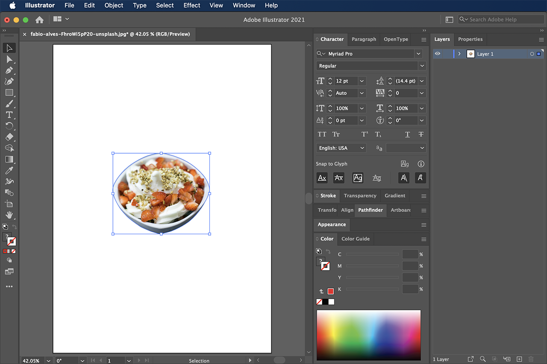
Task: Select the Rectangle tool
Action: (9, 93)
